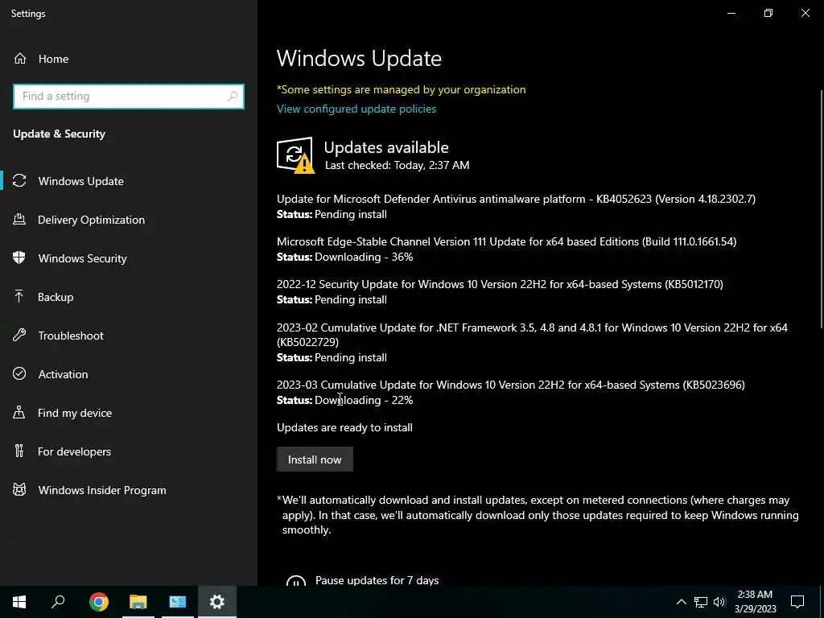Click the Microsoft Edge-Stable Channel update text
The height and width of the screenshot is (618, 824).
click(x=507, y=241)
